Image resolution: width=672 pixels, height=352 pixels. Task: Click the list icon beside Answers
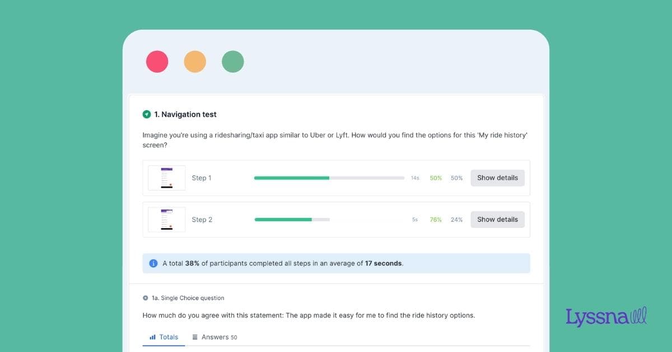click(195, 337)
